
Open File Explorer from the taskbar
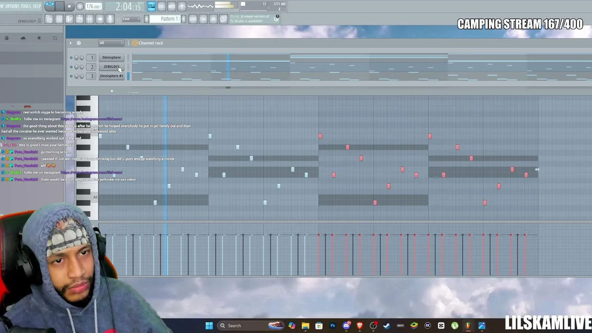point(305,326)
